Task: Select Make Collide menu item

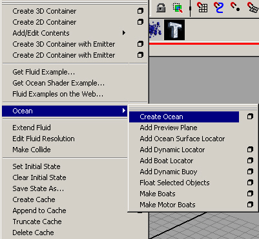Action: [32, 150]
